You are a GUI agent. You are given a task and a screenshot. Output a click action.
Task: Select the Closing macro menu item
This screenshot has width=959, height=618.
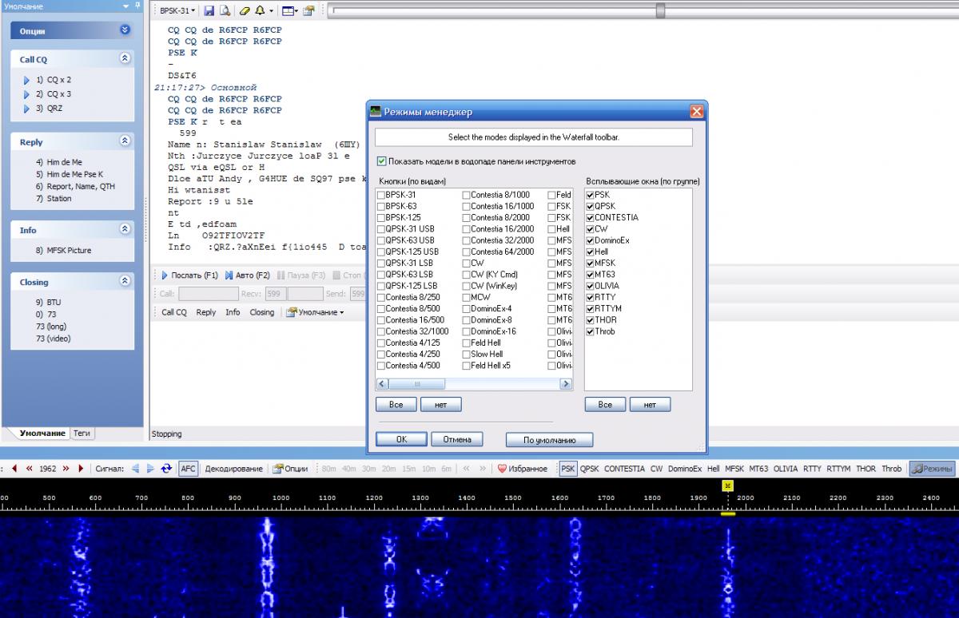pos(261,312)
